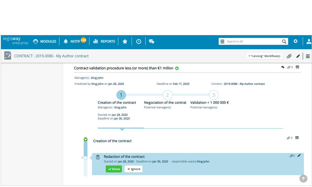Expand search scope hamburger in search box
Image resolution: width=312 pixels, height=187 pixels.
(x=222, y=42)
